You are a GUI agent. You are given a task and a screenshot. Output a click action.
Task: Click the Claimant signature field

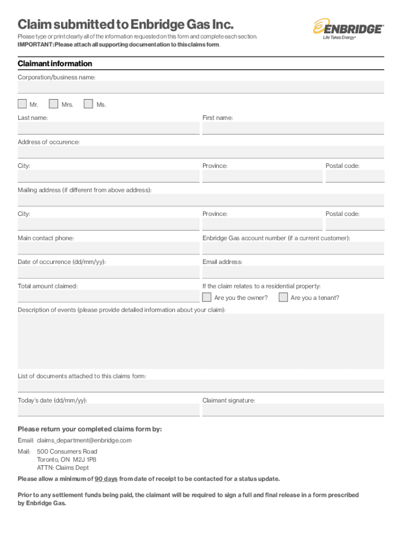[x=293, y=410]
